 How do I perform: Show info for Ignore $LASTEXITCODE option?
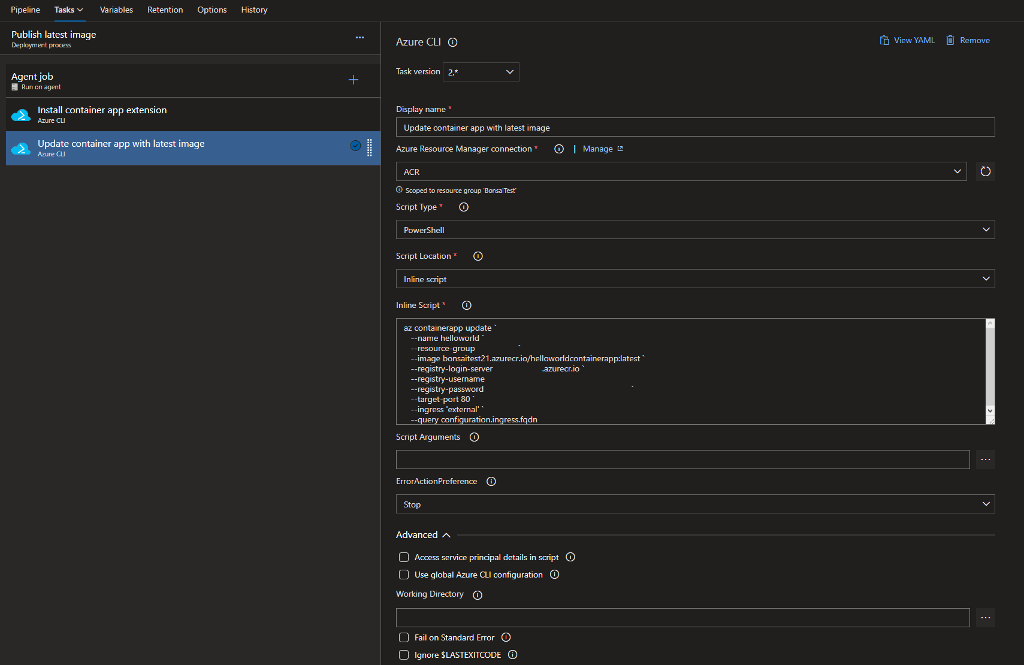(x=513, y=655)
